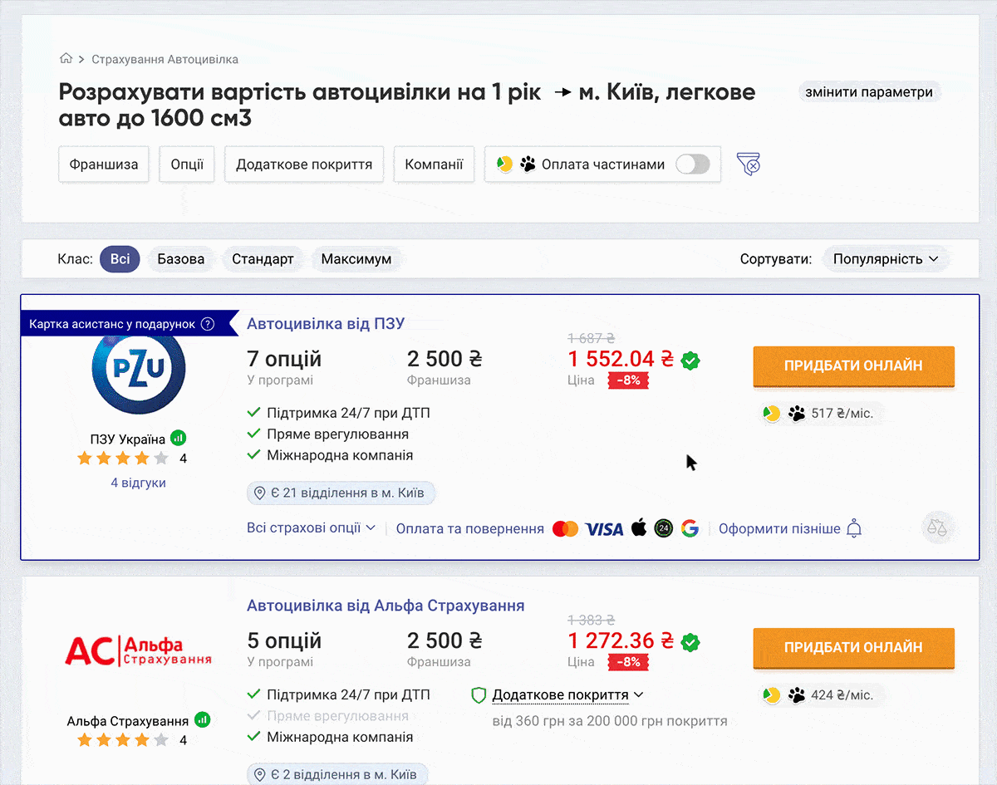Open the '4 відгуки' reviews link
The height and width of the screenshot is (785, 997).
pyautogui.click(x=138, y=482)
